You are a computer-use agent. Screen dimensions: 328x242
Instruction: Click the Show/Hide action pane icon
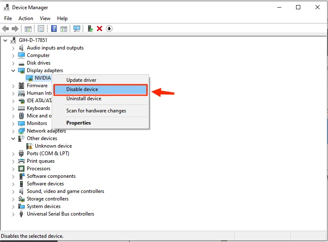tap(64, 29)
